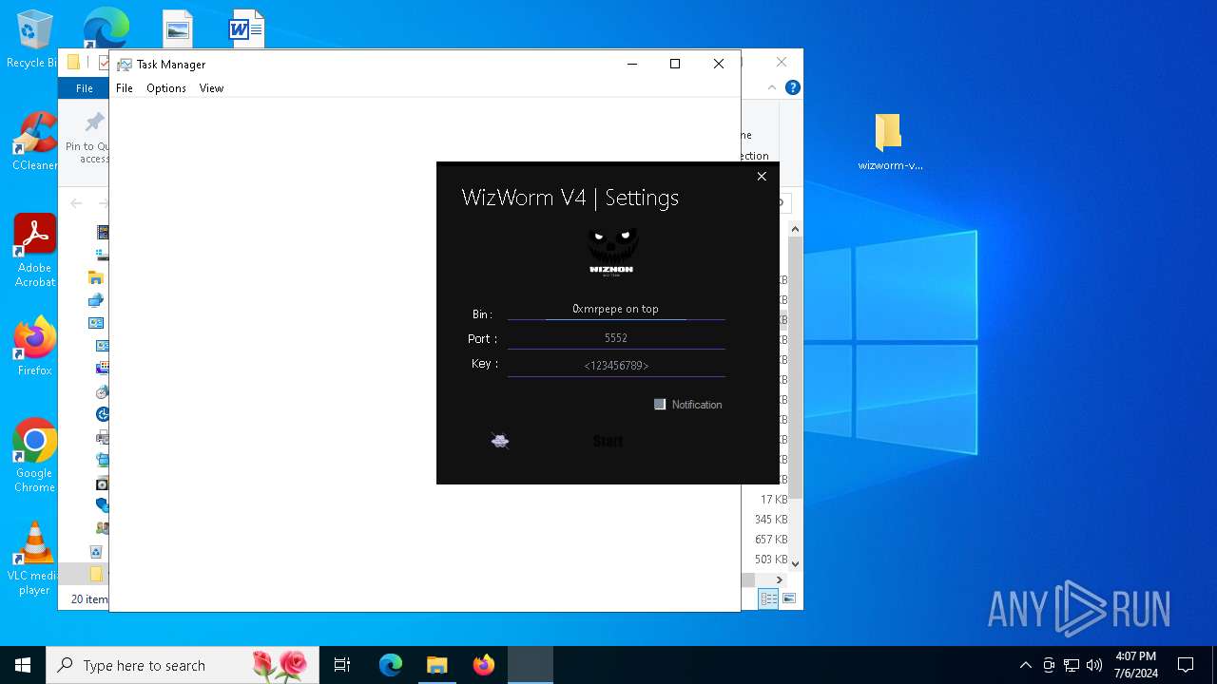Show hidden system tray icons
The height and width of the screenshot is (684, 1217).
tap(1025, 665)
